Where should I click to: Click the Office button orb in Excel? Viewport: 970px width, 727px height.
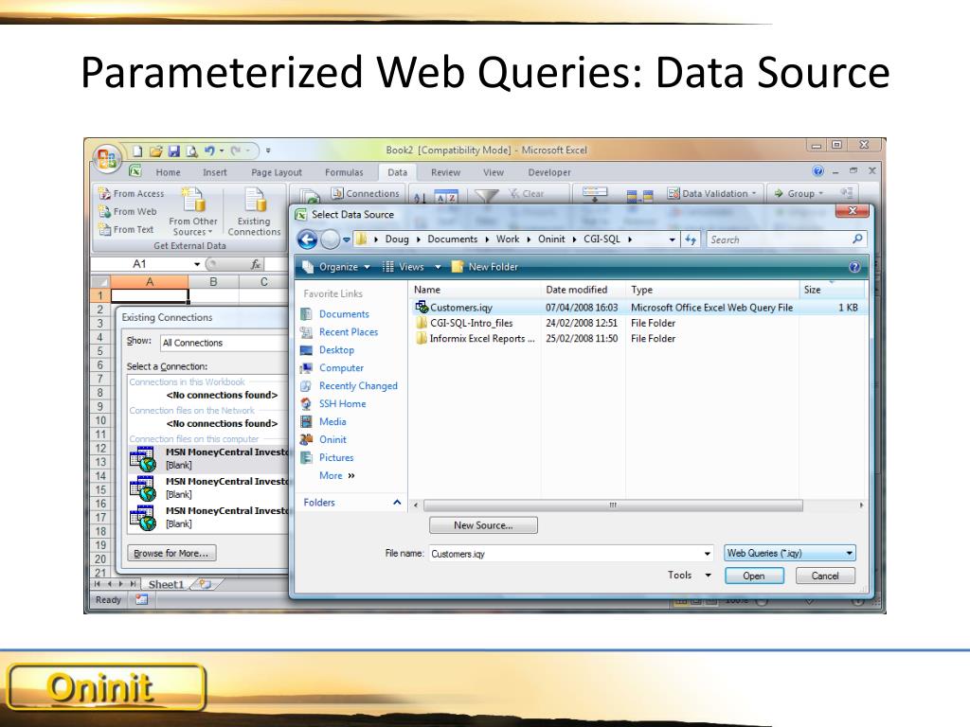coord(106,158)
